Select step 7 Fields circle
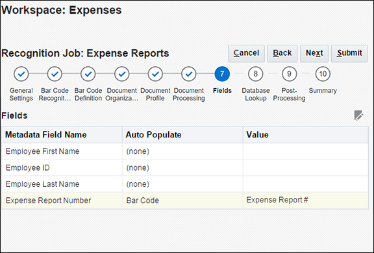Image resolution: width=374 pixels, height=253 pixels. [x=222, y=74]
